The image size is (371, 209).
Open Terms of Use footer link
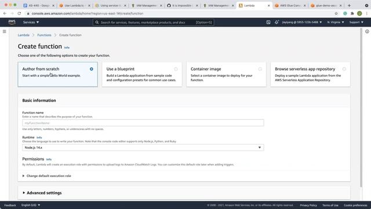[330, 205]
